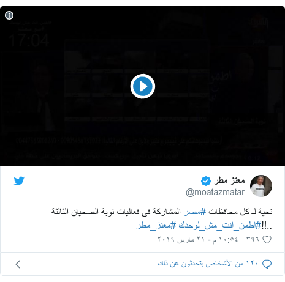Click the tweet text starting with تحية

162,212
